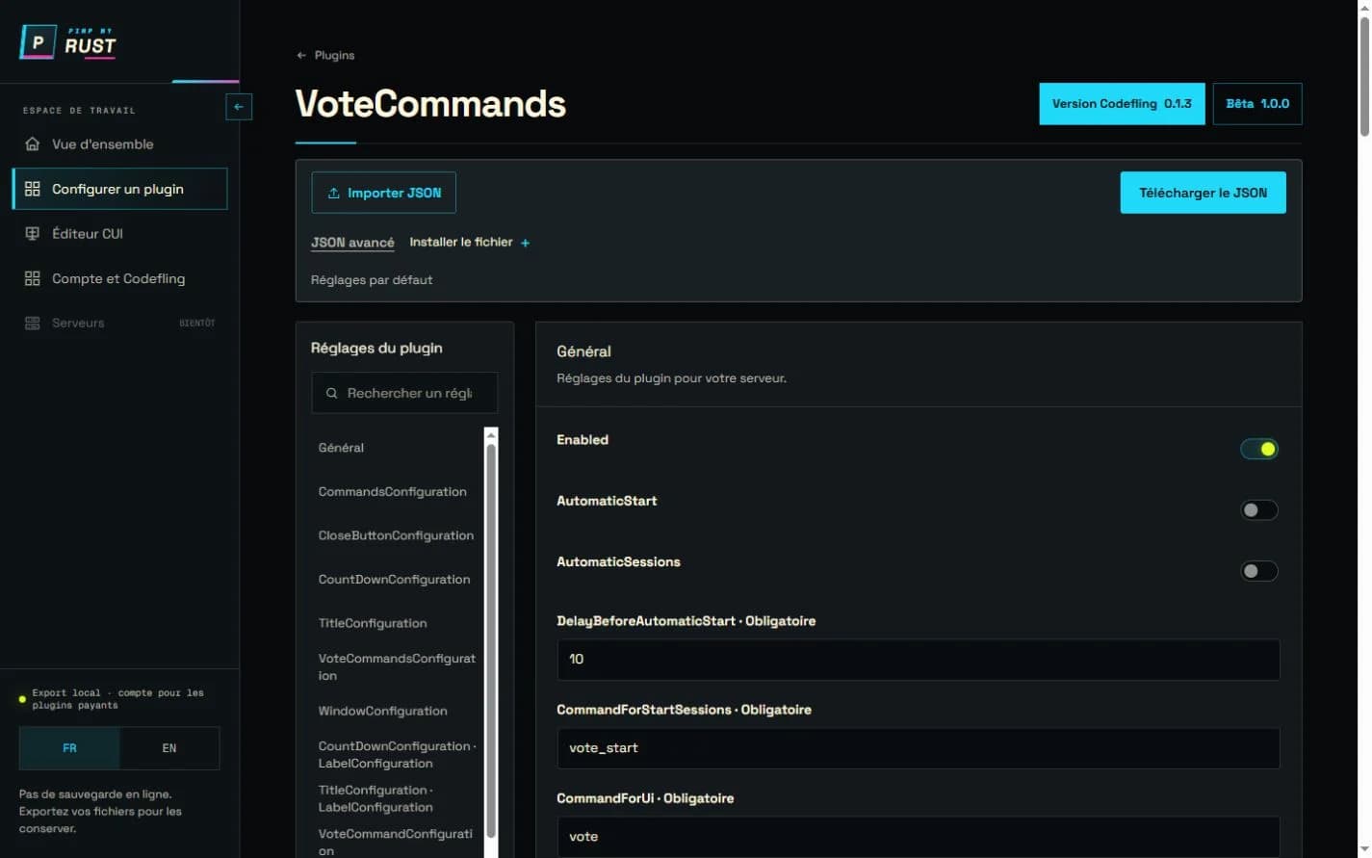Switch language to EN
The width and height of the screenshot is (1372, 858).
click(169, 748)
